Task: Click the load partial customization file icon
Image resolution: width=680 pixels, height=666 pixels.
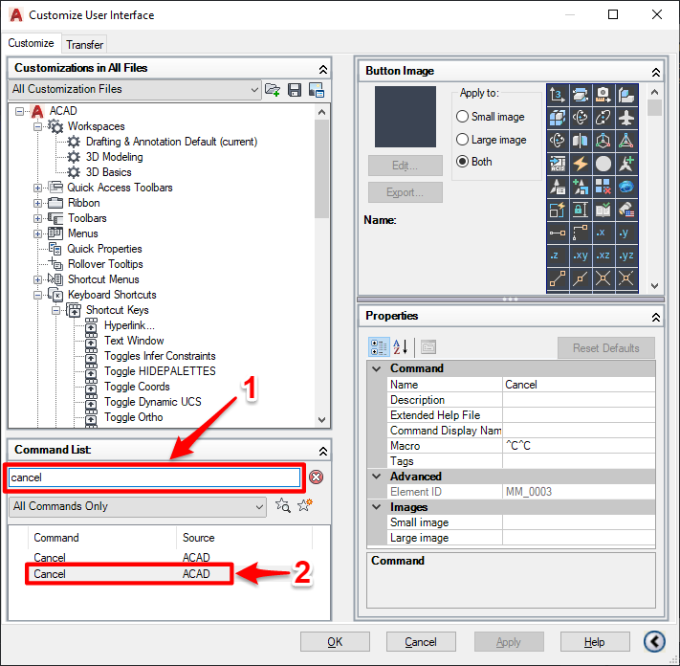Action: tap(273, 89)
